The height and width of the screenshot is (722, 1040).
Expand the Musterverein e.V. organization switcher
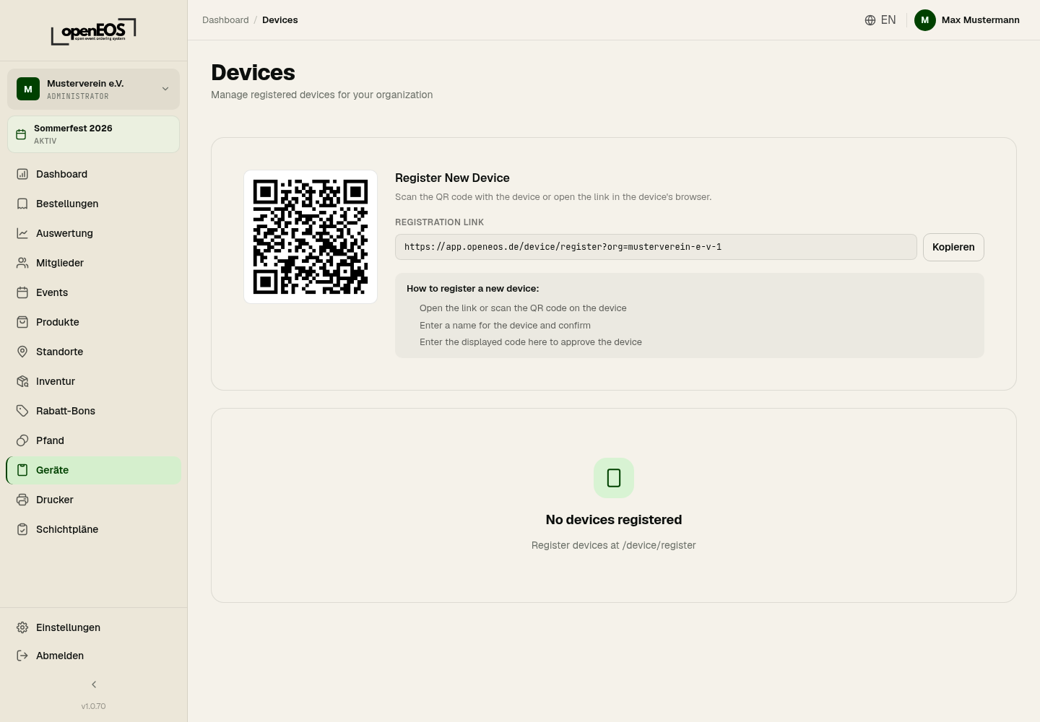[x=93, y=89]
